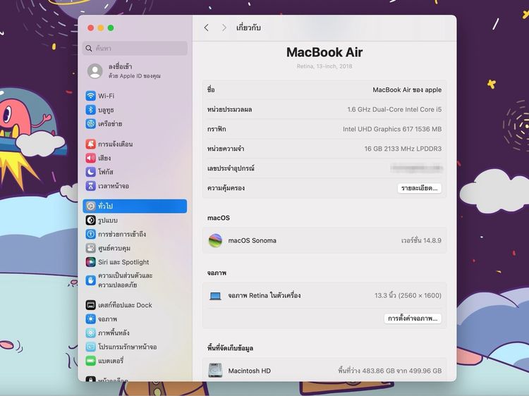The height and width of the screenshot is (396, 529).
Task: Select the Bluetooth icon in sidebar
Action: tap(90, 110)
